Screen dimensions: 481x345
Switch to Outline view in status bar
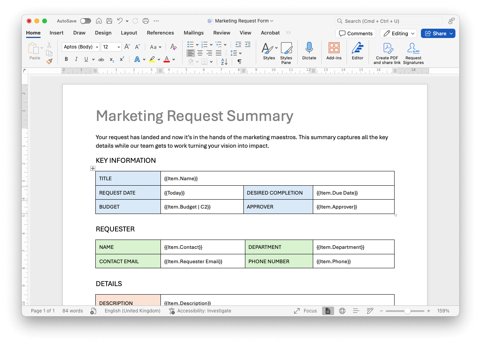point(356,311)
